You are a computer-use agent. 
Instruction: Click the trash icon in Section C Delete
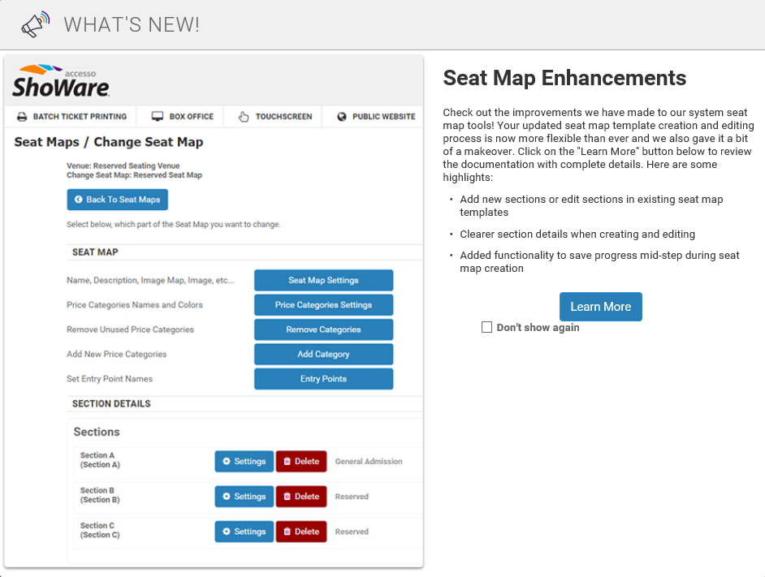[x=286, y=532]
